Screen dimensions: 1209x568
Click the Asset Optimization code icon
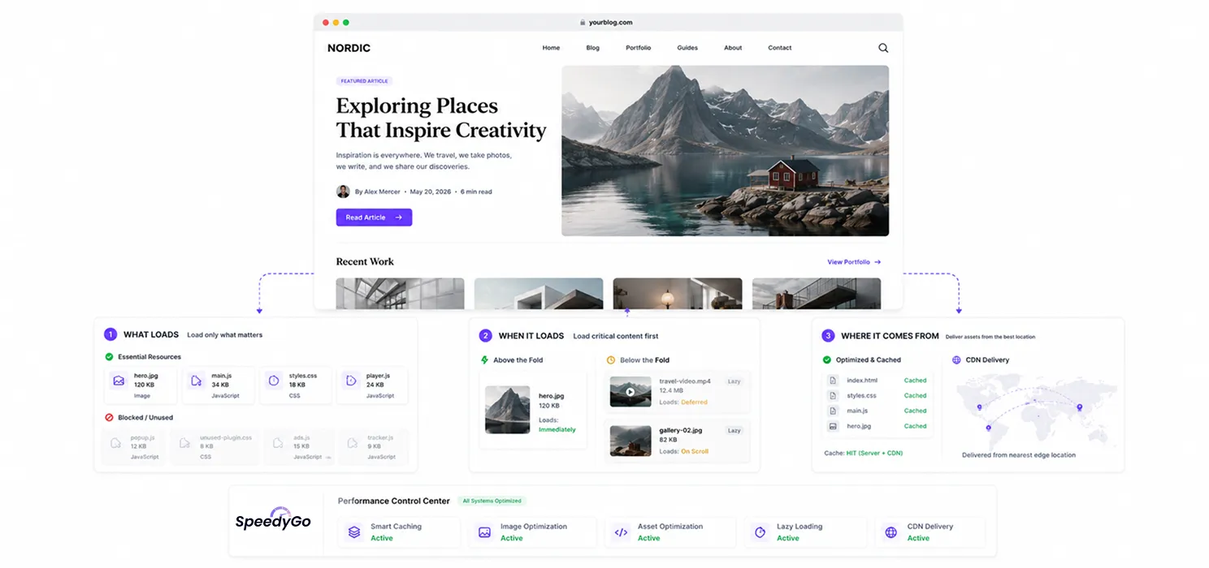621,532
